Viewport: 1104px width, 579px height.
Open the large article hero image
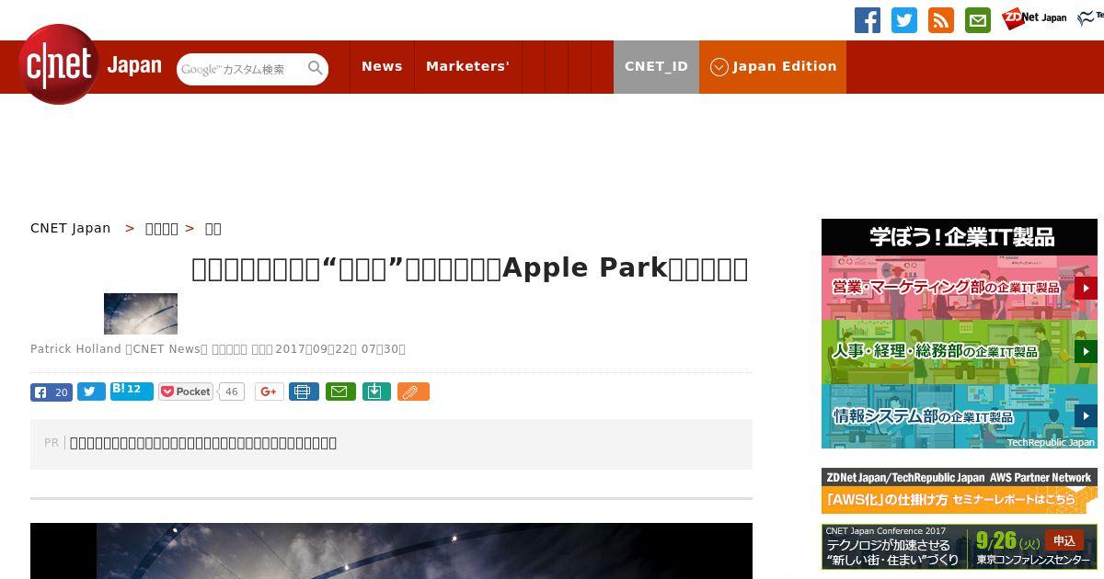point(391,551)
